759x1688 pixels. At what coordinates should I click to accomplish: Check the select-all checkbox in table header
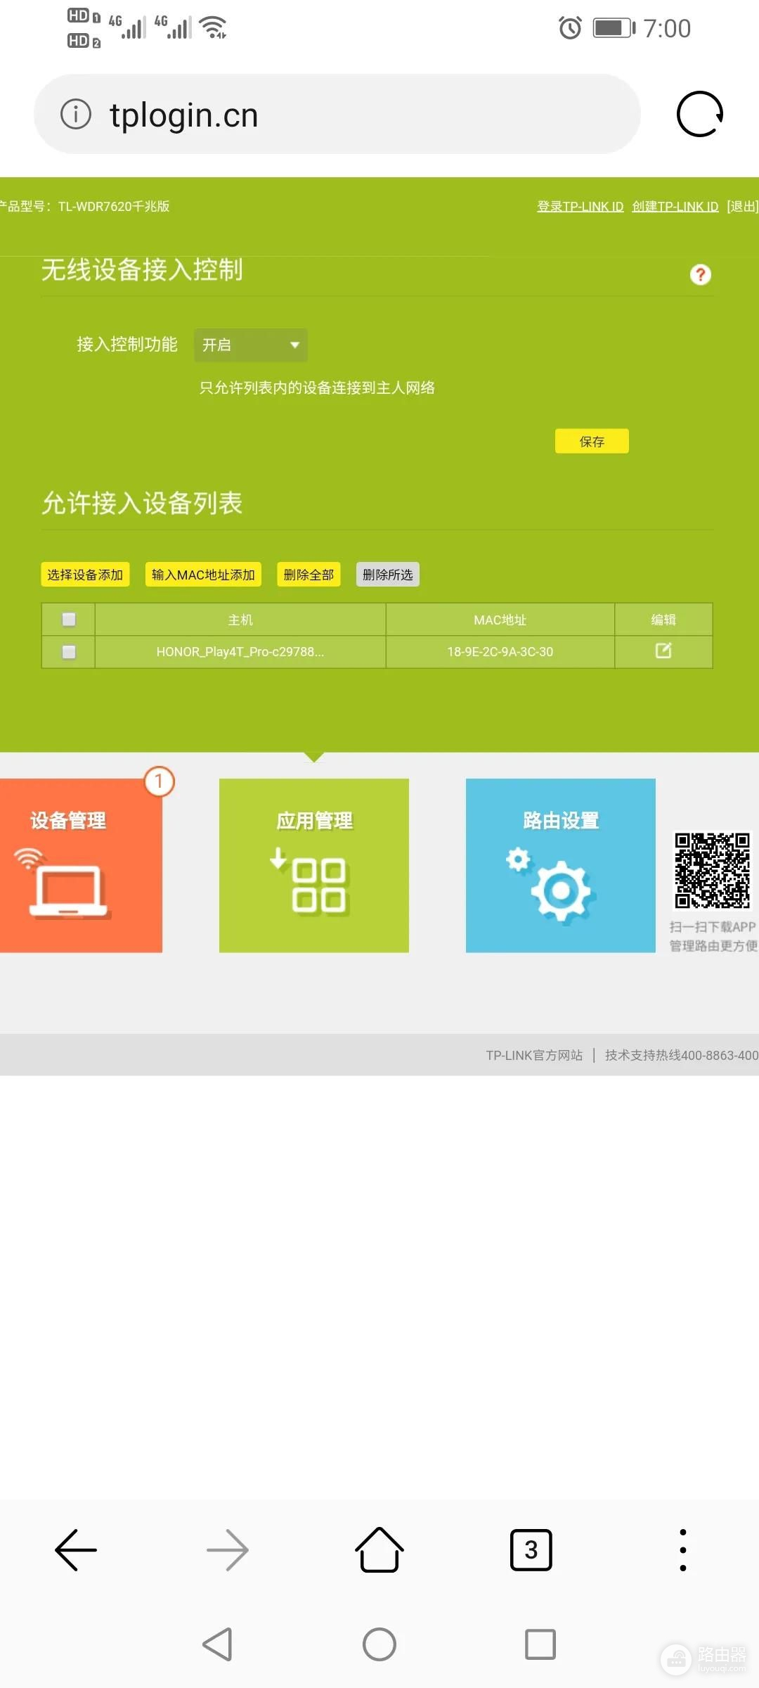[x=69, y=619]
